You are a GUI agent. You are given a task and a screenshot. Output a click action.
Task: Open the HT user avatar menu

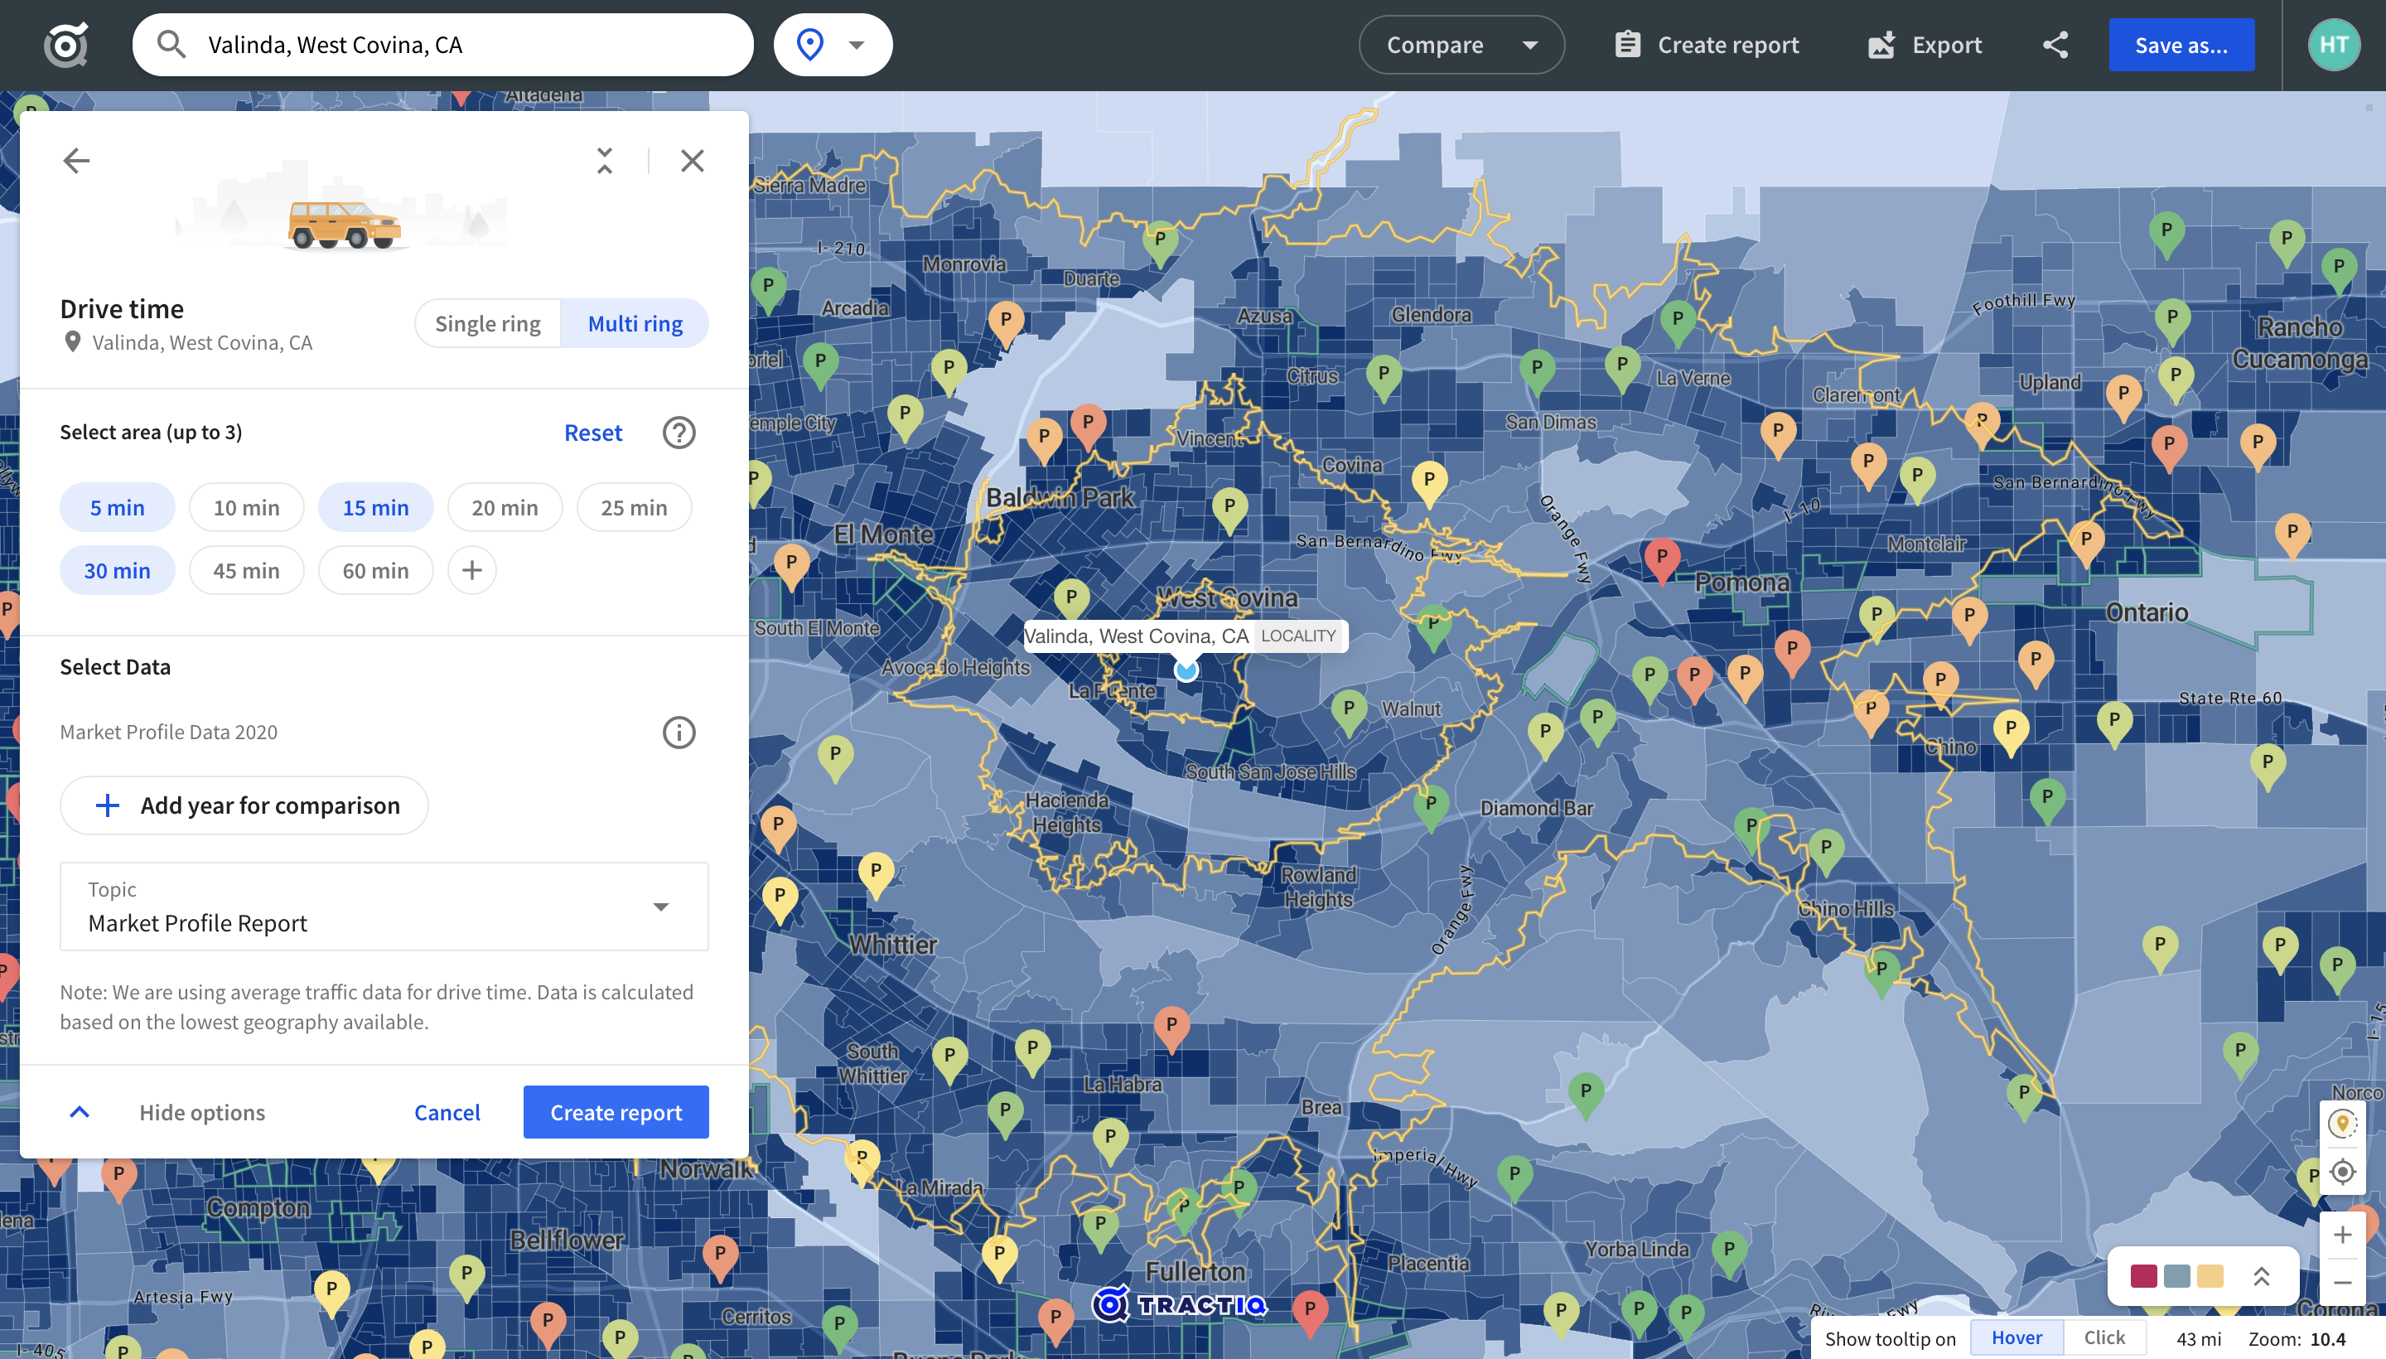click(x=2333, y=45)
